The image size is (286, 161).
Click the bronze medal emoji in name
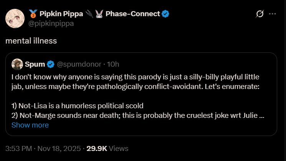tap(33, 14)
